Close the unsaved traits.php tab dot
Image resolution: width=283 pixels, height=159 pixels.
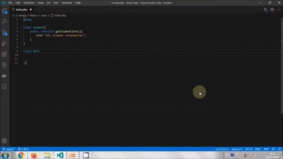[31, 10]
